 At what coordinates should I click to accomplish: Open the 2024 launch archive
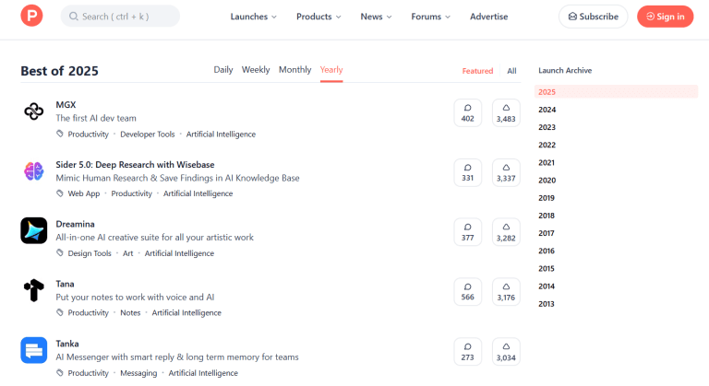point(547,110)
